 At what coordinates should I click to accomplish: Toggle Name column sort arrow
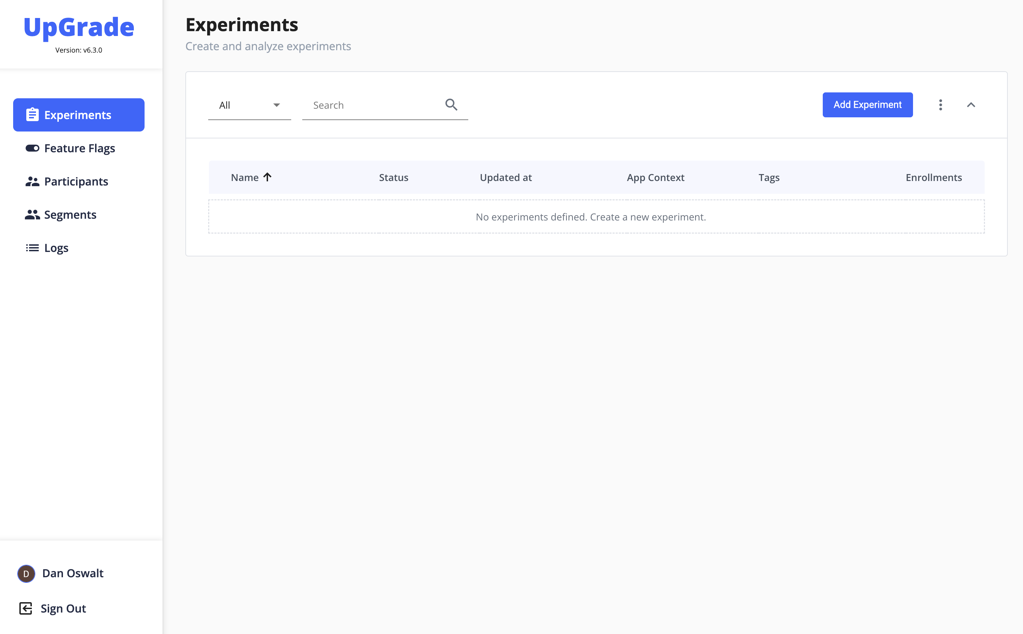tap(267, 177)
